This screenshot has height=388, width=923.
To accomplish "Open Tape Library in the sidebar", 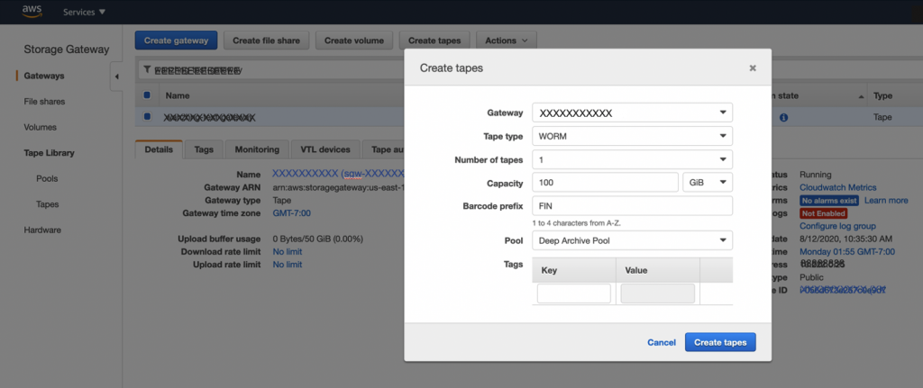I will click(49, 153).
